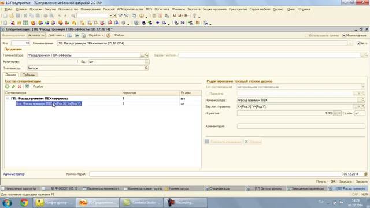
Task: Open the Тип составляющей dropdown arrow
Action: pos(363,87)
